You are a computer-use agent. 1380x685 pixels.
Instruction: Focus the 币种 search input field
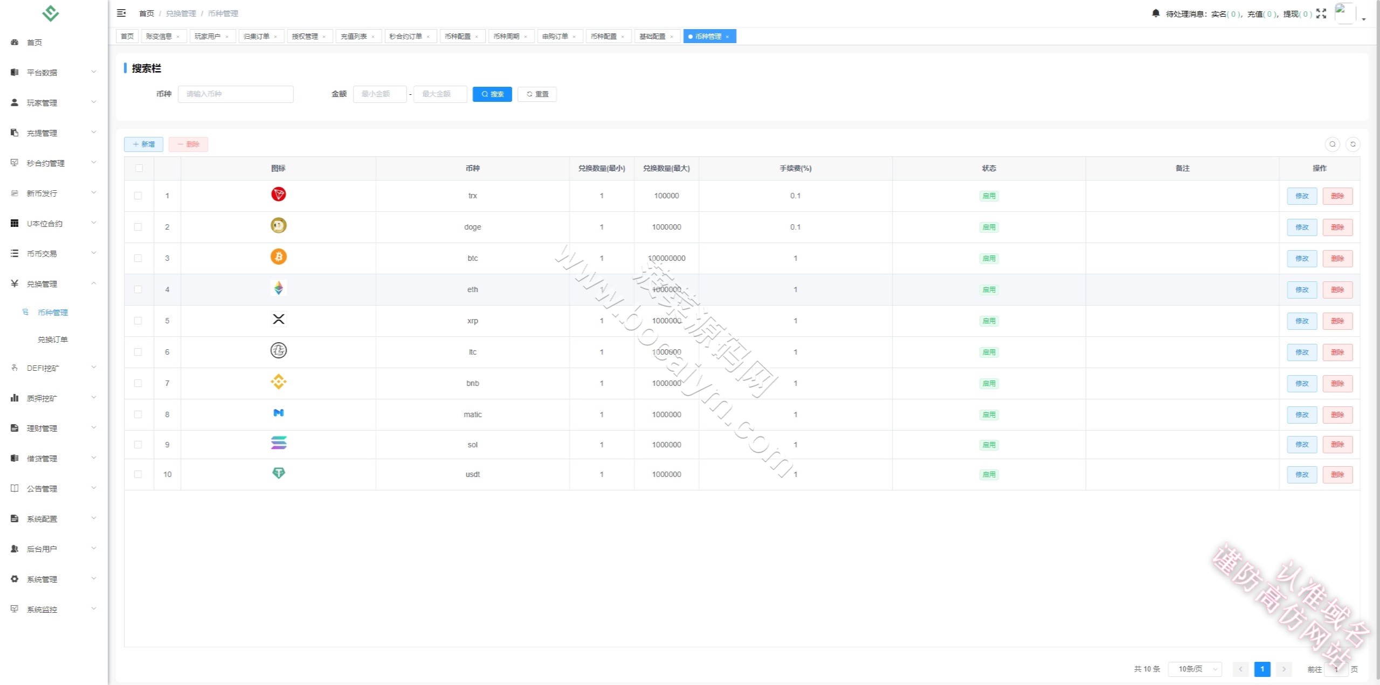click(236, 94)
